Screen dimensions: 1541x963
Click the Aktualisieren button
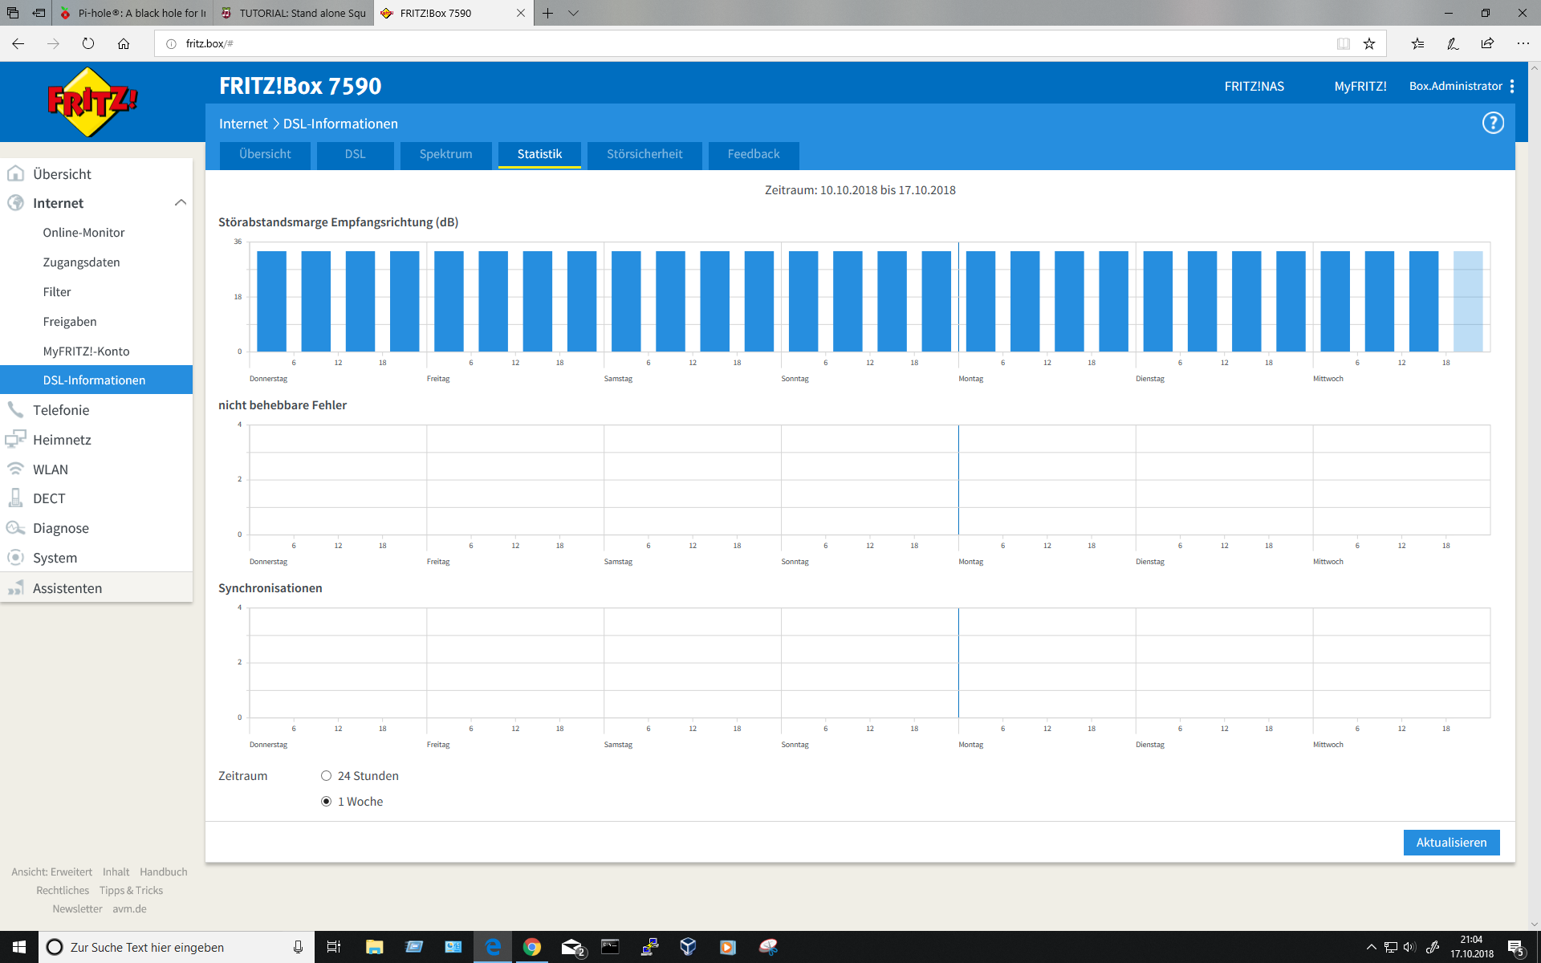pos(1450,843)
